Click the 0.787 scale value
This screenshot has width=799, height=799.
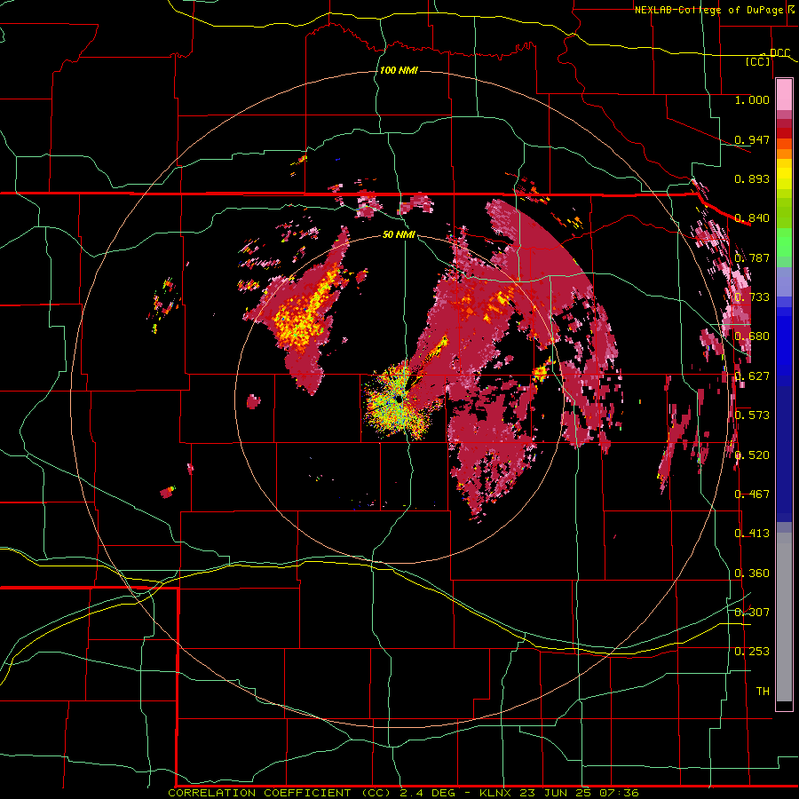752,257
